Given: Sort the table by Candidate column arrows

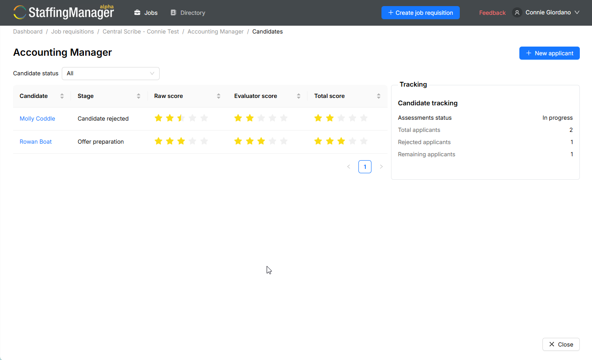Looking at the screenshot, I should [x=62, y=96].
